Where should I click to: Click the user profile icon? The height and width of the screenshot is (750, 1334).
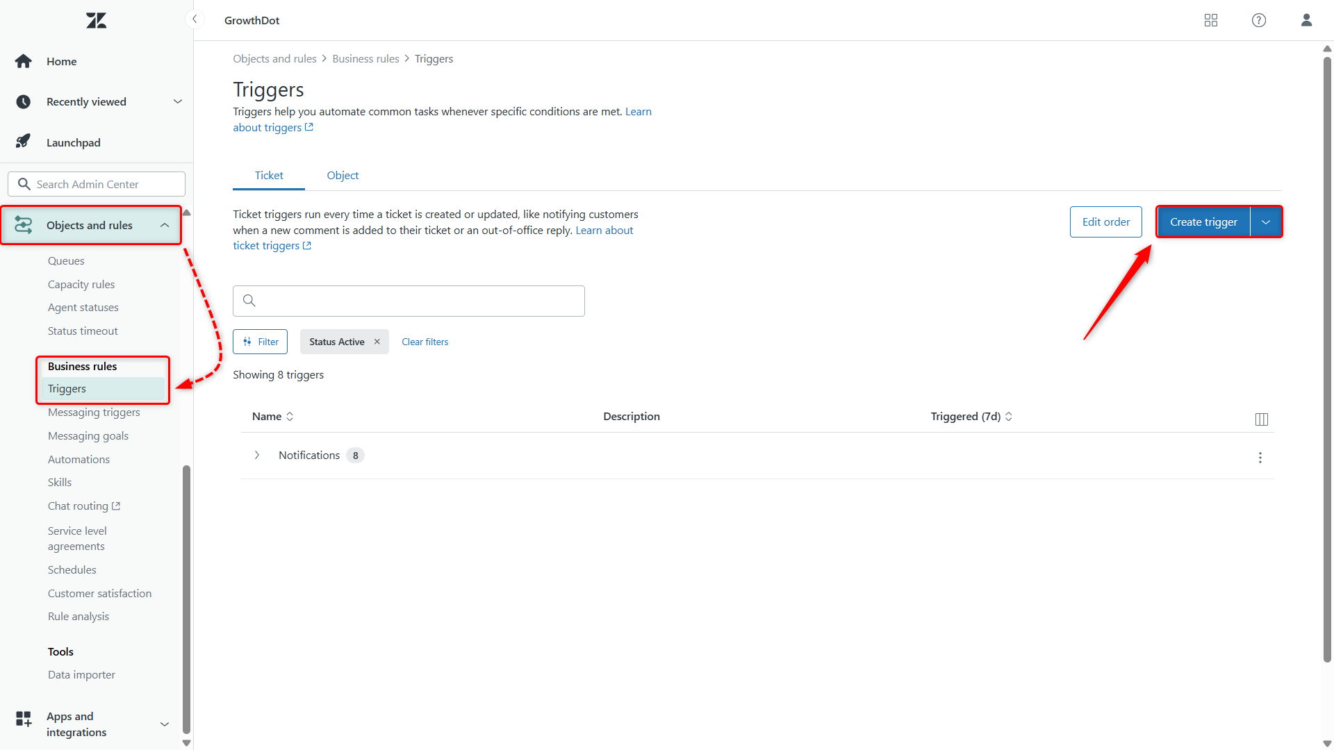1306,20
